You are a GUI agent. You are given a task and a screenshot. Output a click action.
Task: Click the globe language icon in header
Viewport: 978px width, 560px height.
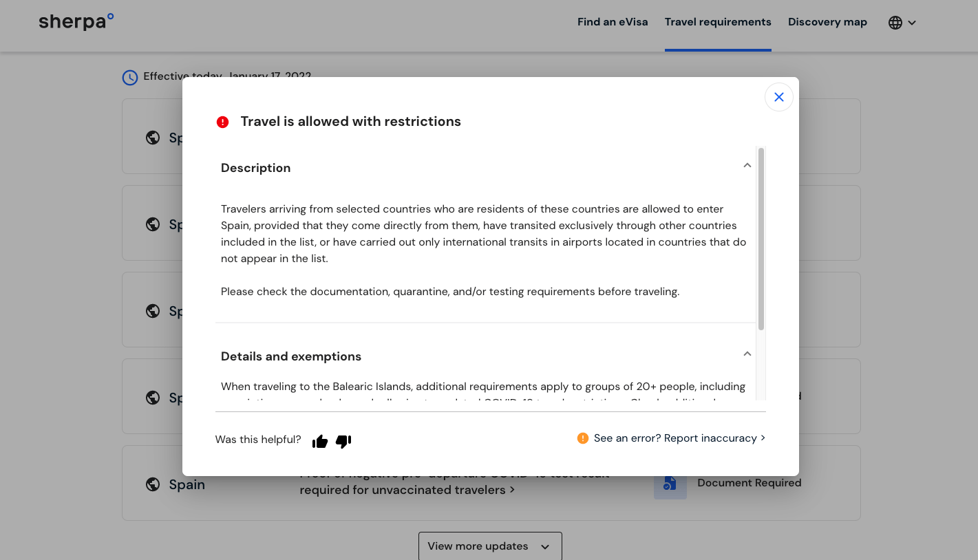click(x=895, y=23)
